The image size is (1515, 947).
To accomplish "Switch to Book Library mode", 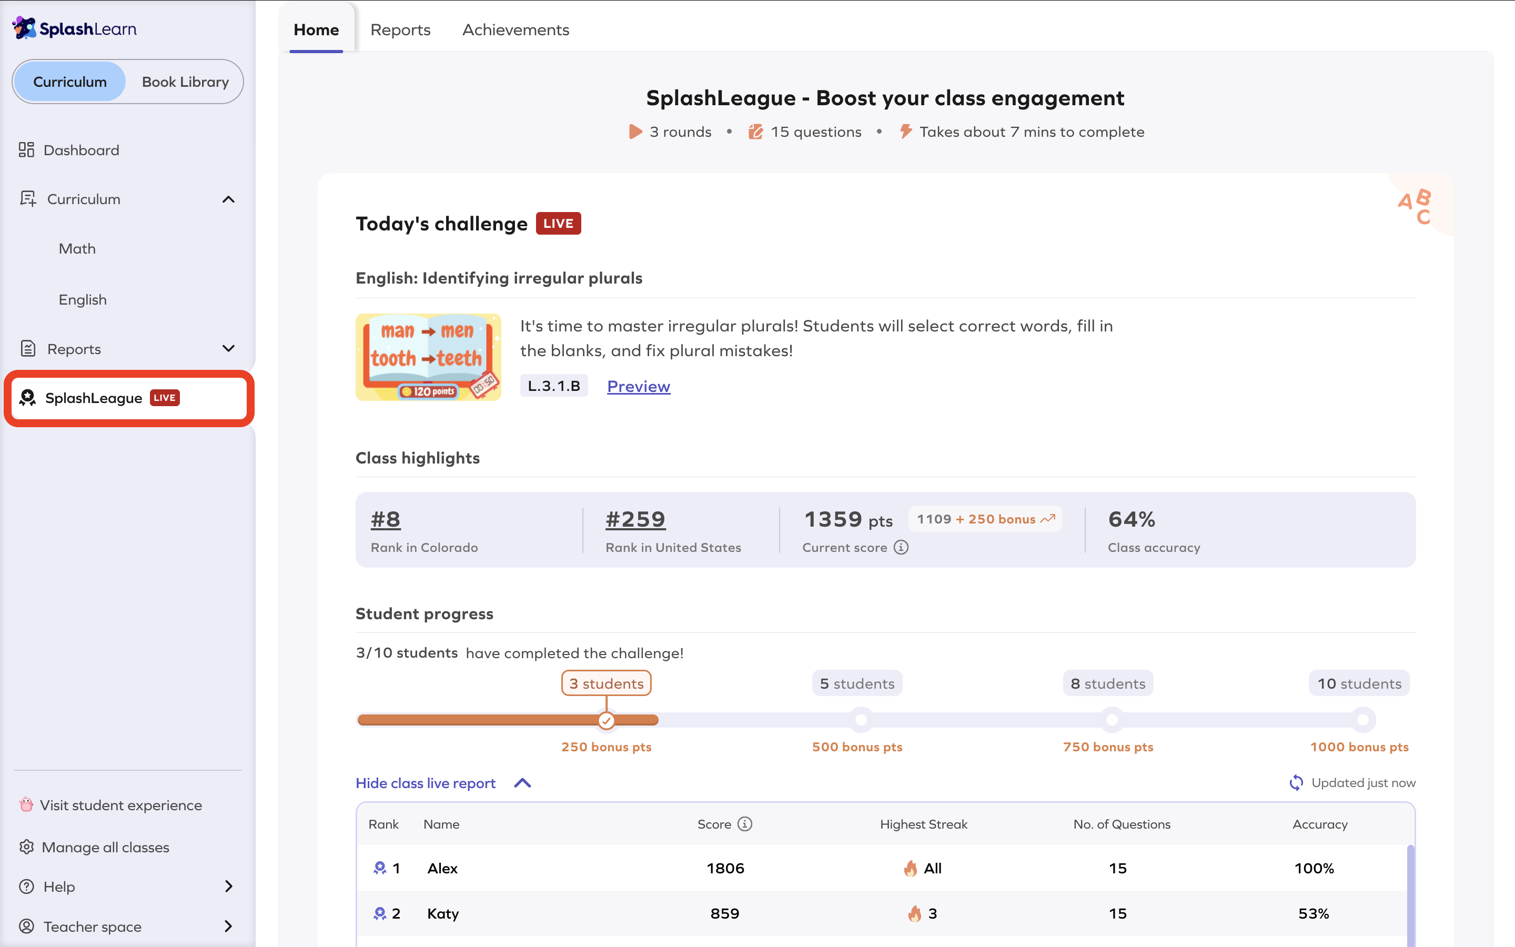I will click(x=185, y=82).
